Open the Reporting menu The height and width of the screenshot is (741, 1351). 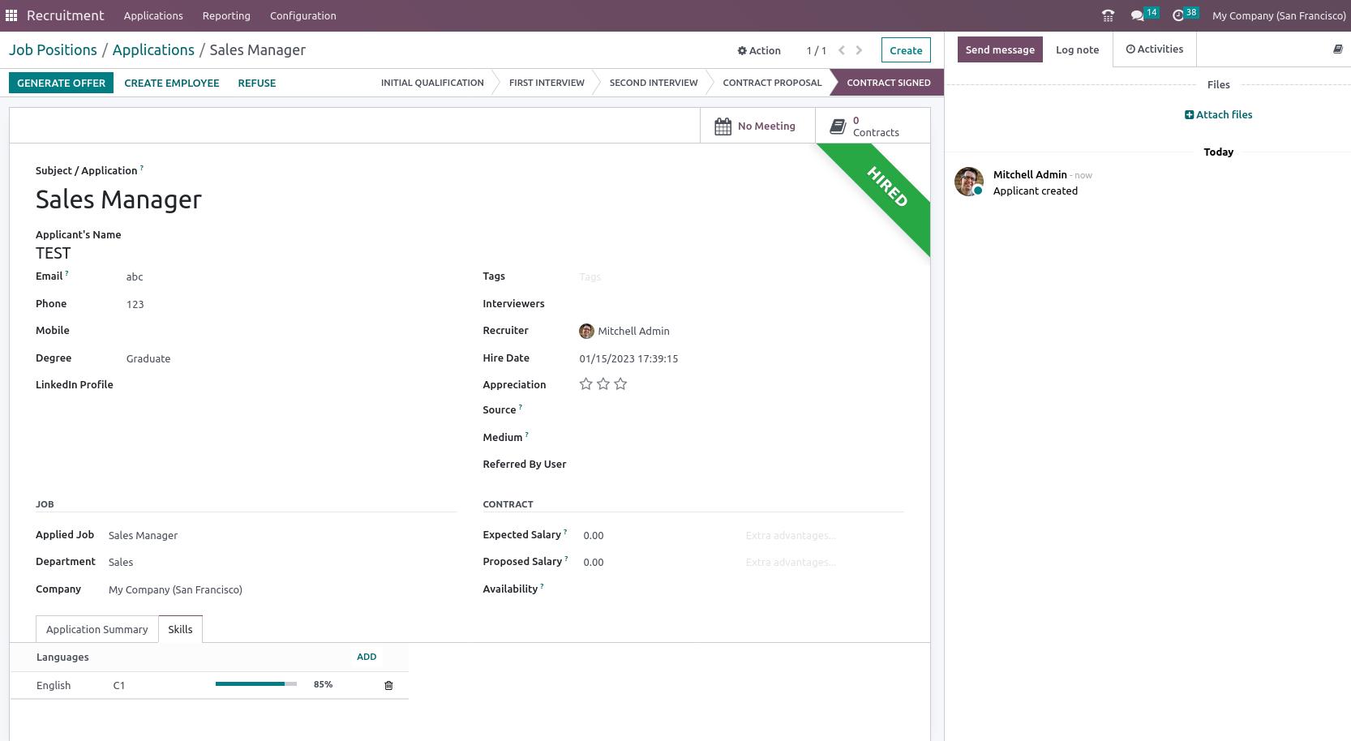[226, 15]
